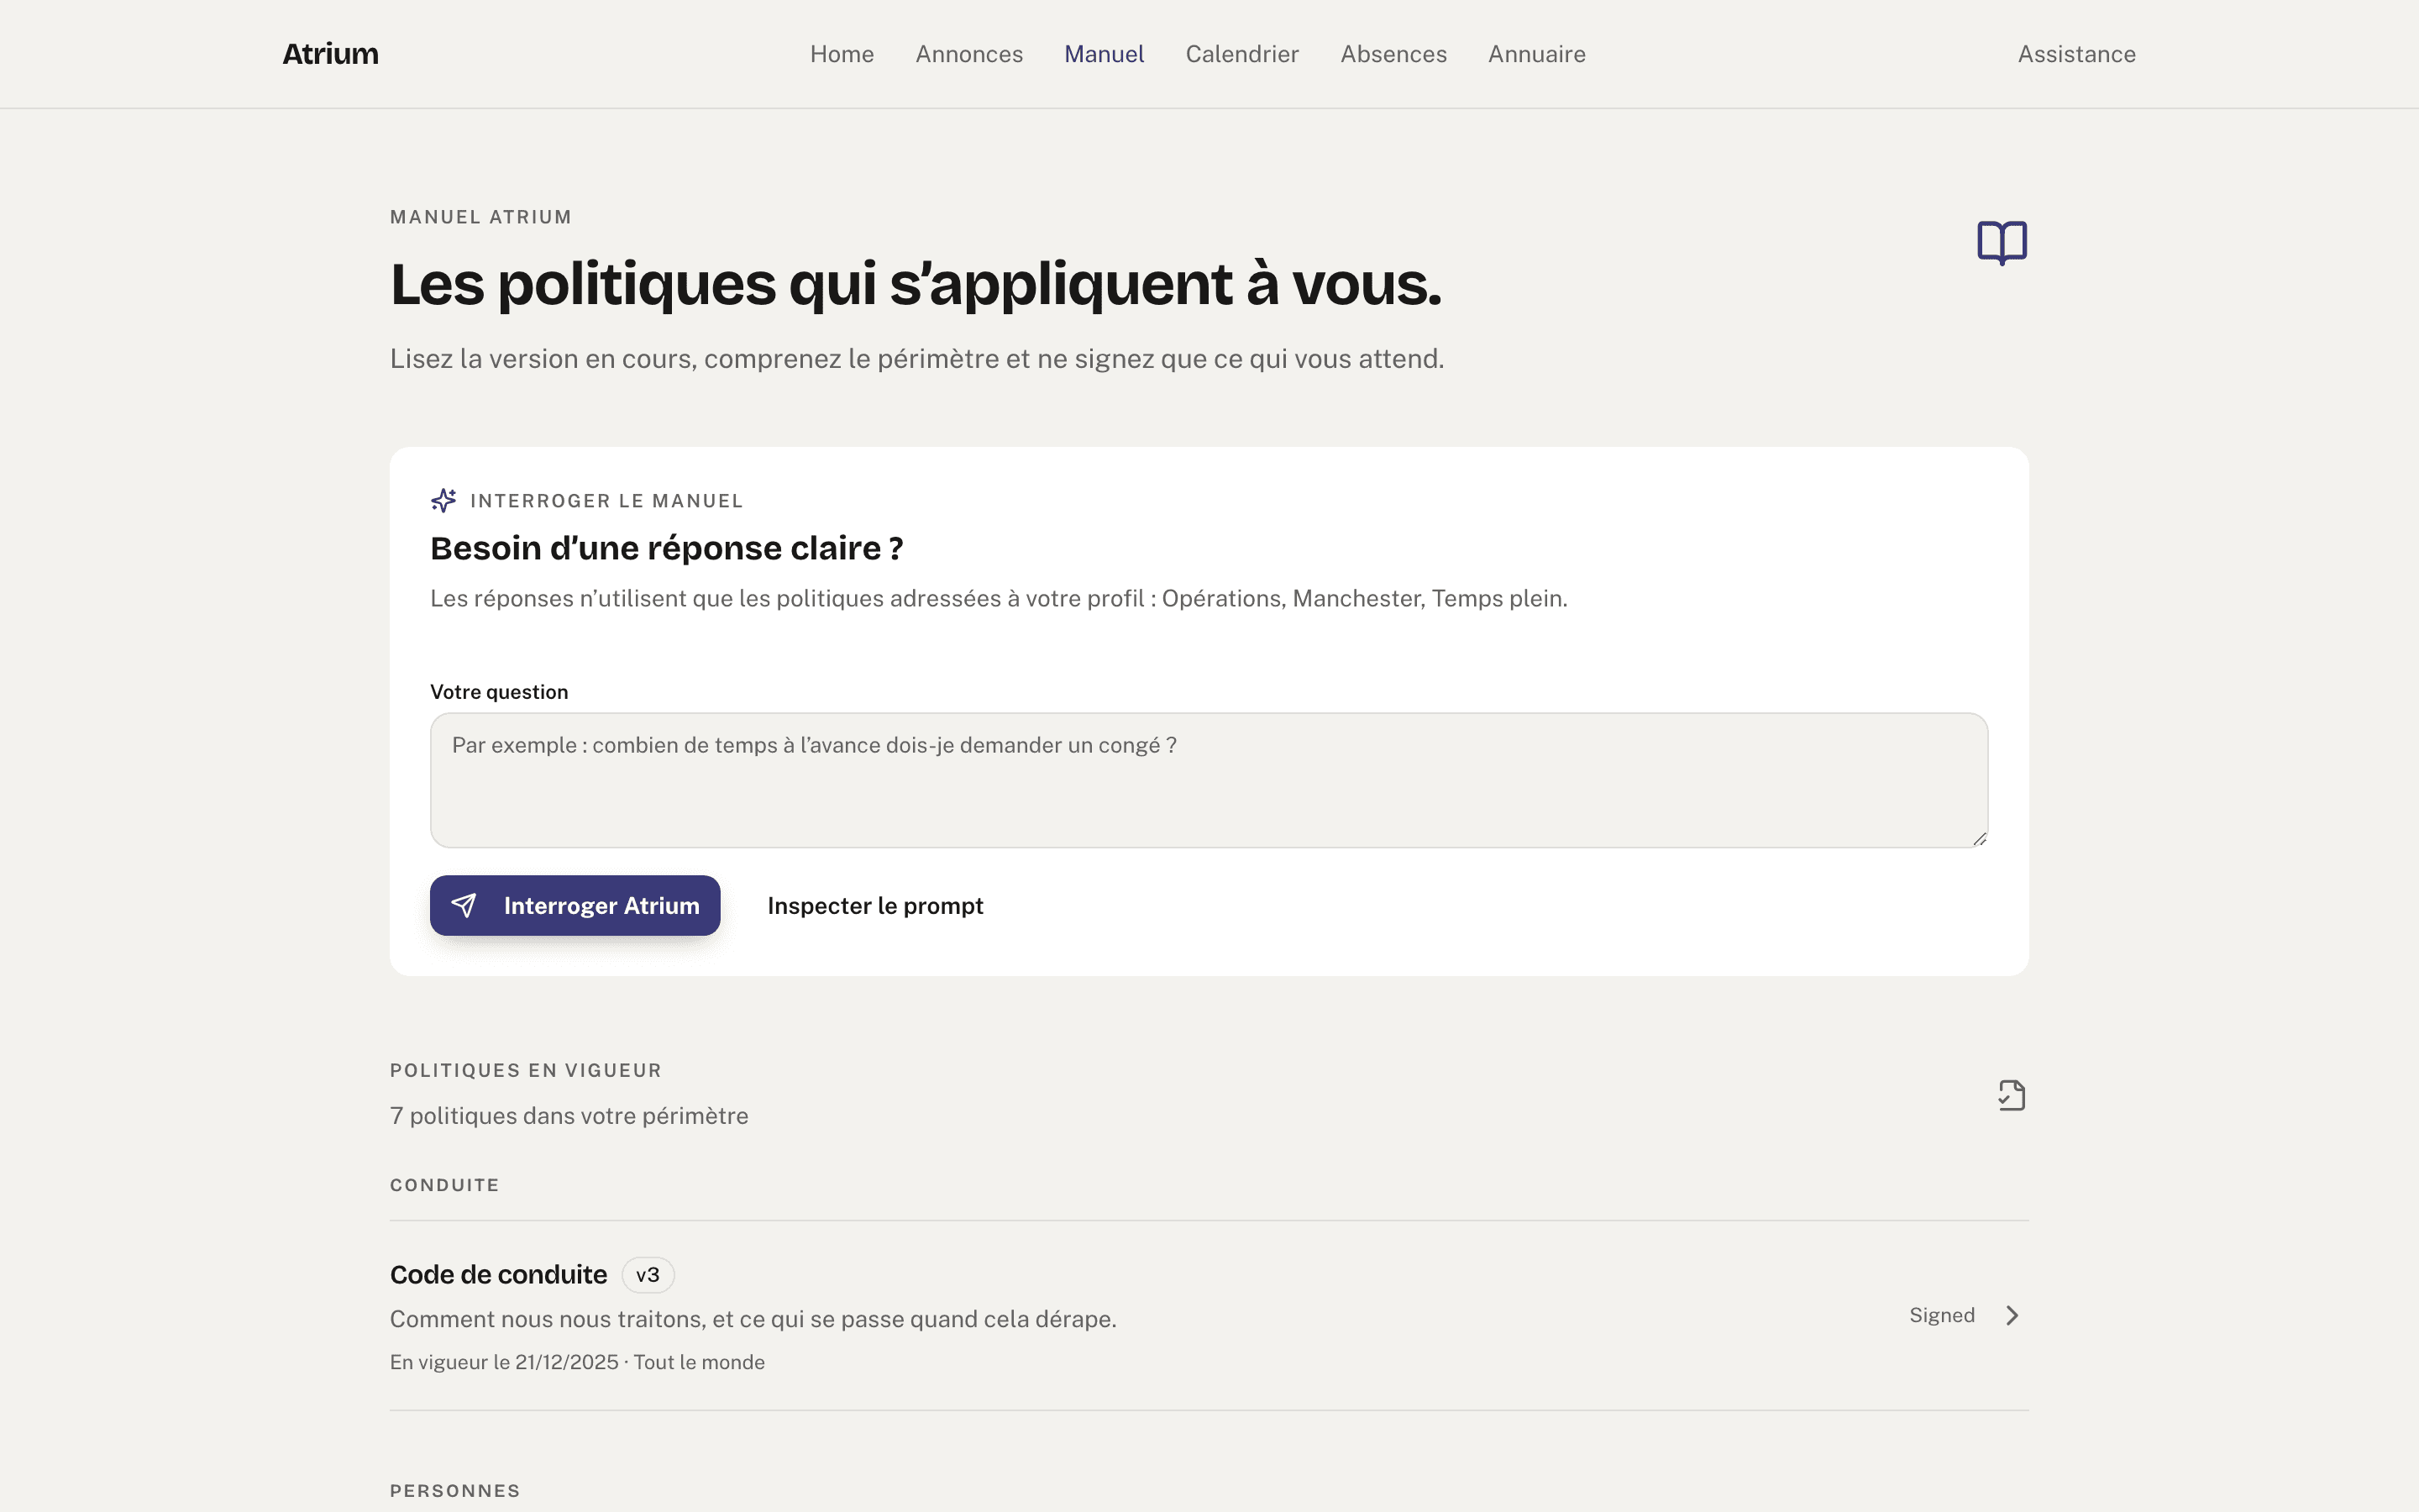Viewport: 2419px width, 1512px height.
Task: Click the signed document icon by Politiques en vigueur
Action: [2011, 1095]
